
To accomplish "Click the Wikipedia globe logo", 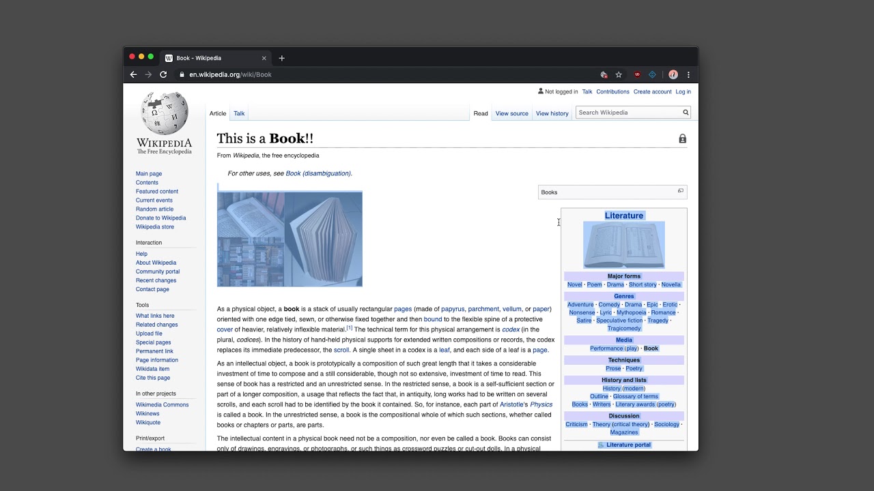I will click(165, 113).
